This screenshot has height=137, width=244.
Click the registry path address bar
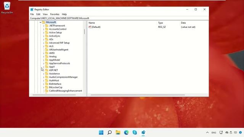click(119, 18)
